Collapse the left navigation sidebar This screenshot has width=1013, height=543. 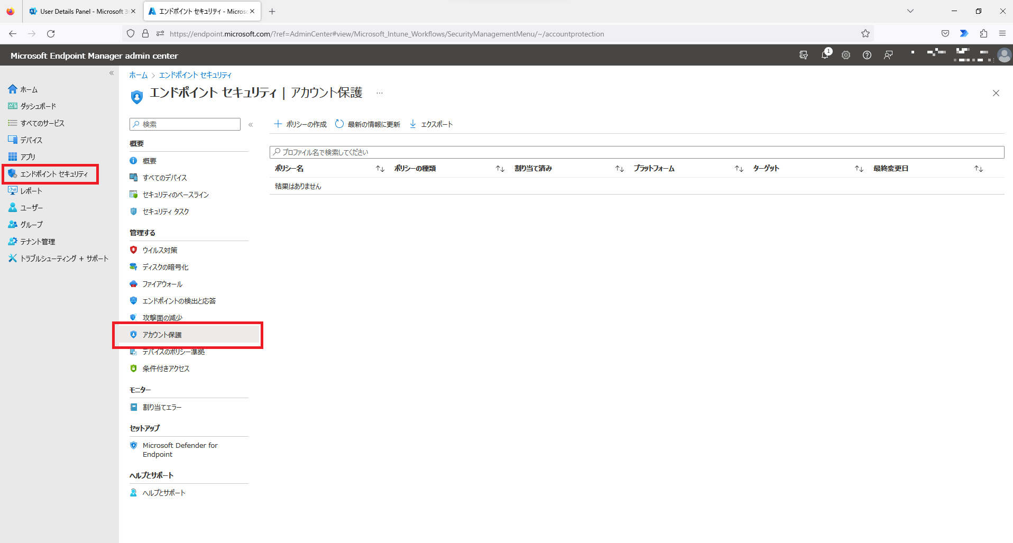click(112, 73)
